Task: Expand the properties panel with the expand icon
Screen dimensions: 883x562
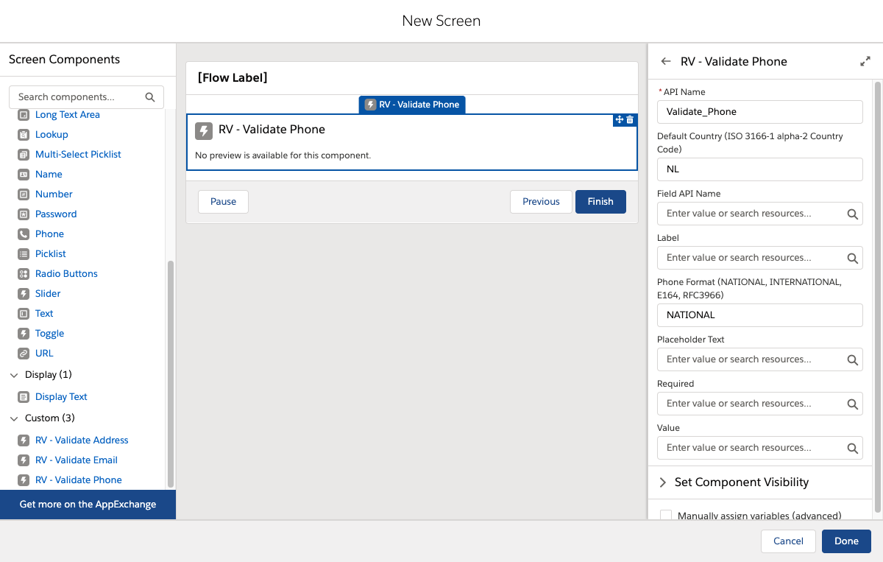Action: coord(865,62)
